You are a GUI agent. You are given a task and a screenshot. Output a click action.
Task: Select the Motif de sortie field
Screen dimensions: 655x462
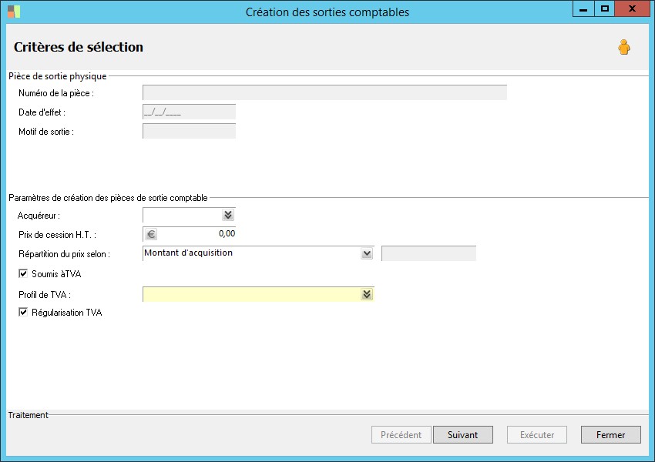(x=189, y=131)
